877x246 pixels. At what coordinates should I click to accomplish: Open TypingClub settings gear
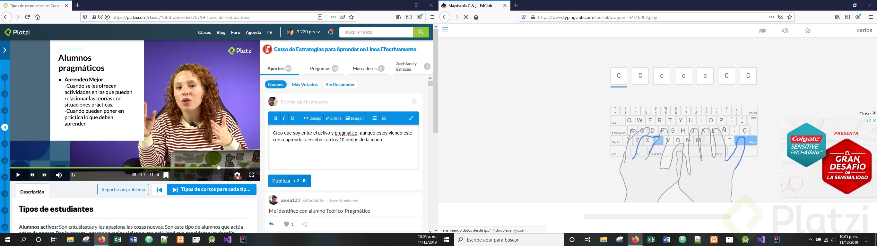click(x=808, y=31)
